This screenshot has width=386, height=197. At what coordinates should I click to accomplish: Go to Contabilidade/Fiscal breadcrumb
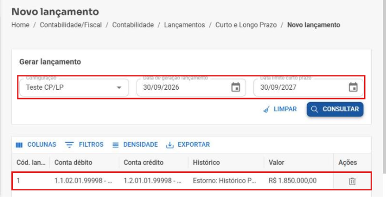[71, 25]
